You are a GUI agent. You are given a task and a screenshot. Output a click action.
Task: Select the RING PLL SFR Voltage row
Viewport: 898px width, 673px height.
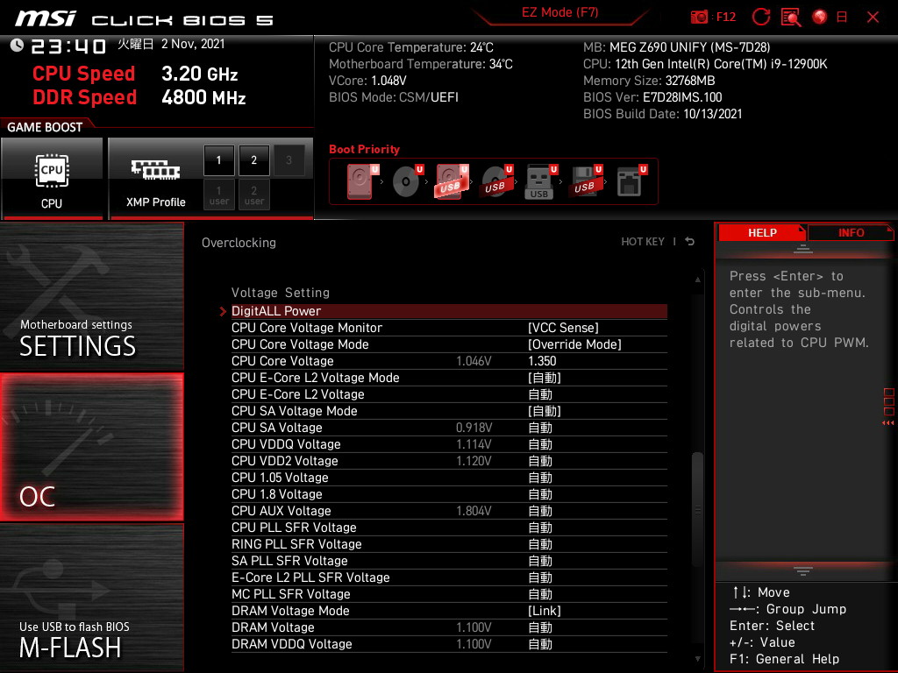pyautogui.click(x=448, y=543)
